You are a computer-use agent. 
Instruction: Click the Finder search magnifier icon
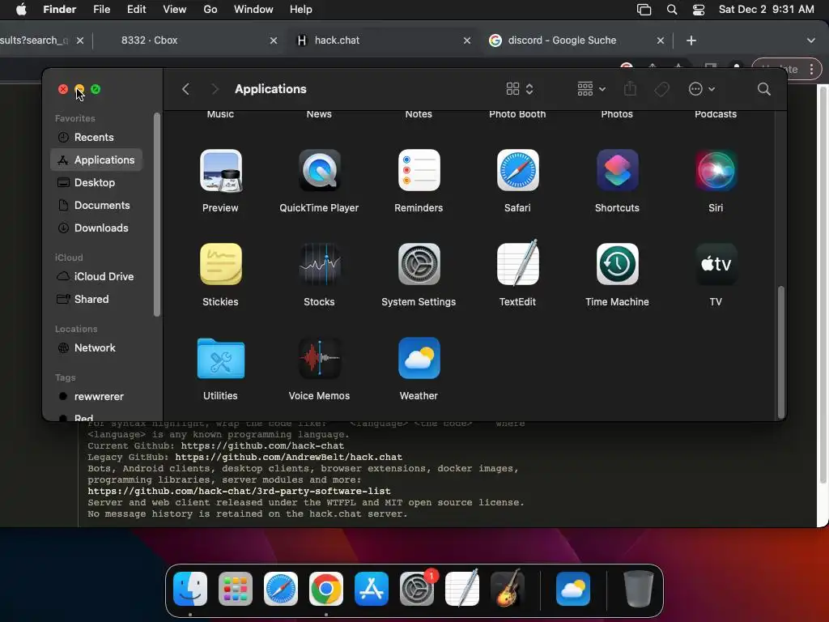(763, 89)
